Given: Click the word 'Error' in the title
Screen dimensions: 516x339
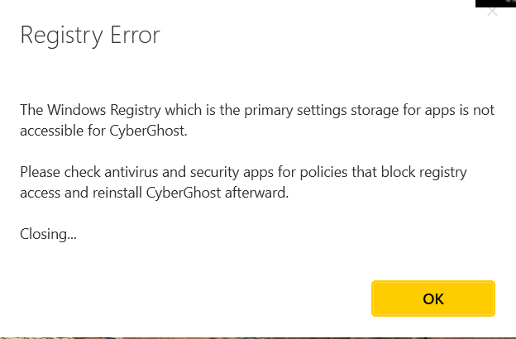Looking at the screenshot, I should 131,36.
